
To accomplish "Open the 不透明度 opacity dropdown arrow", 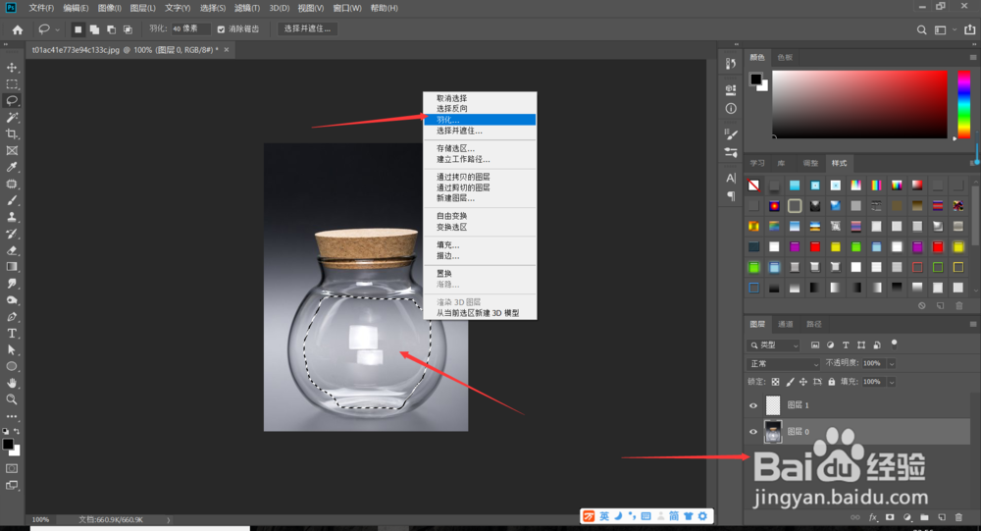I will coord(892,364).
